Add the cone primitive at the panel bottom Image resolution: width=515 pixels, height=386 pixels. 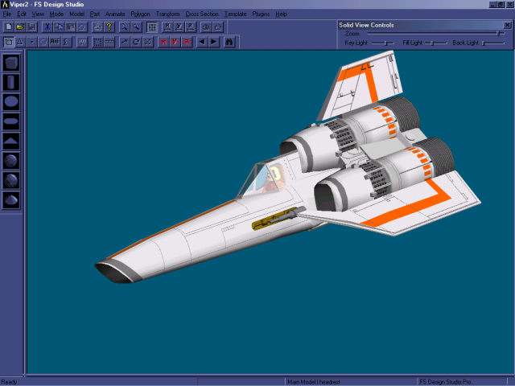click(11, 200)
